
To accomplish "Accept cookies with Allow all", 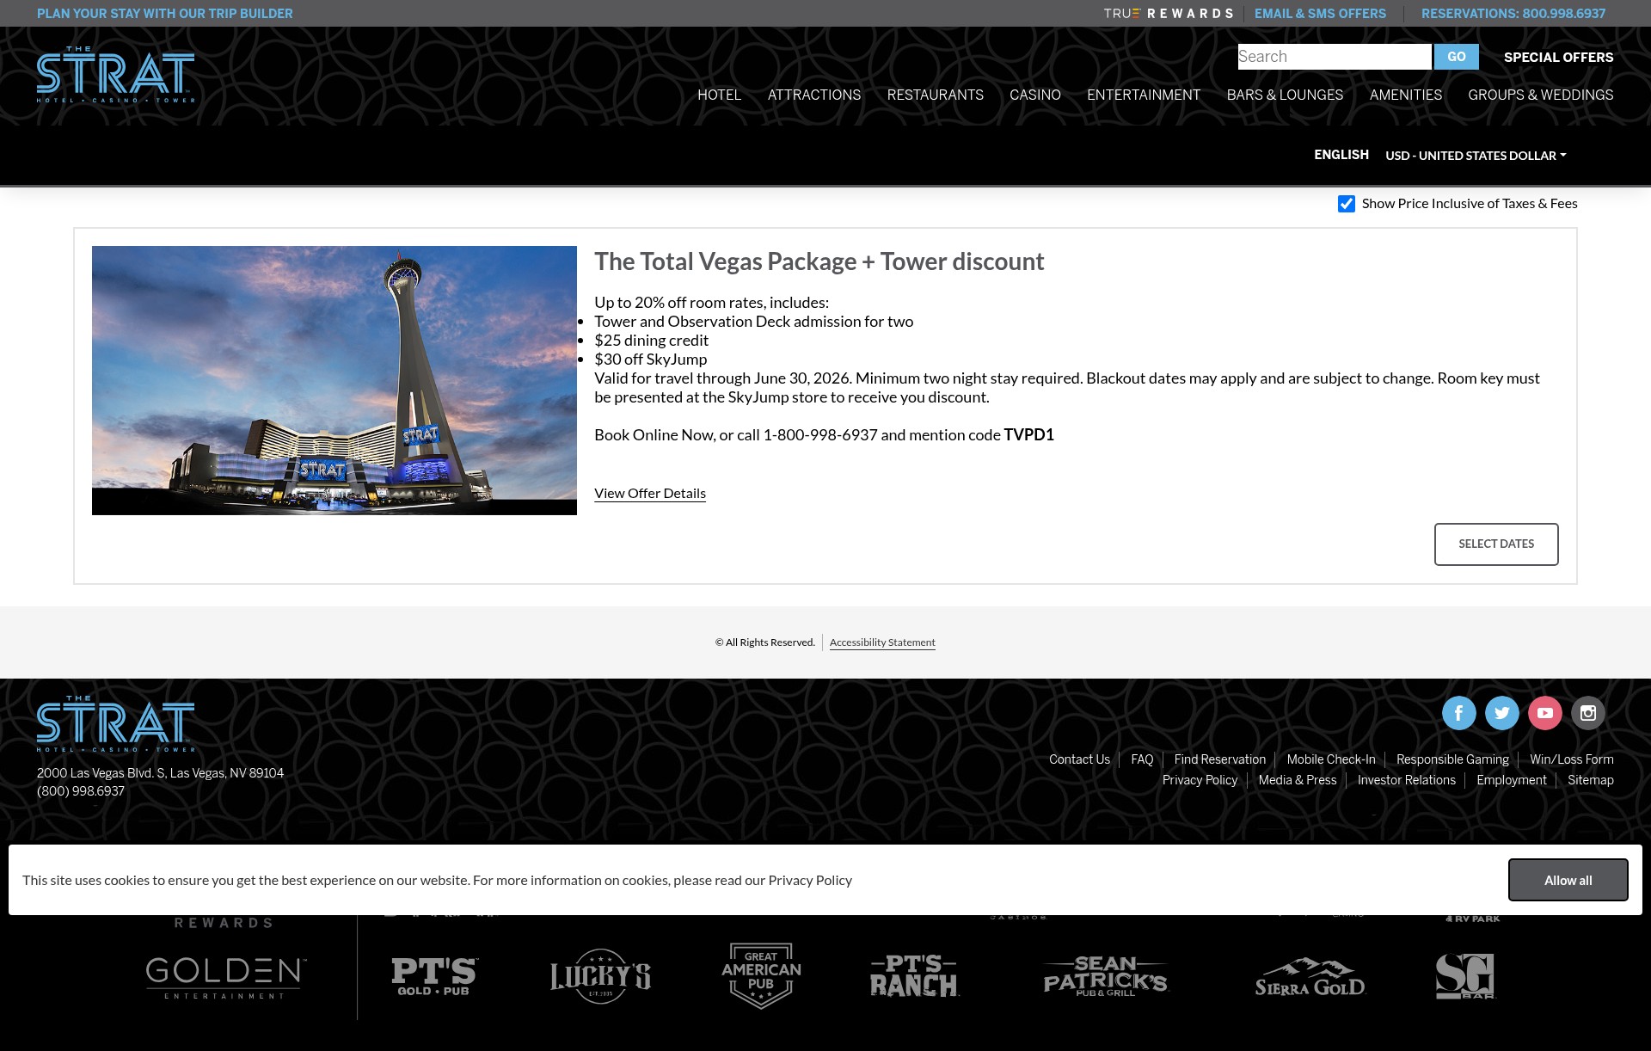I will pyautogui.click(x=1568, y=880).
